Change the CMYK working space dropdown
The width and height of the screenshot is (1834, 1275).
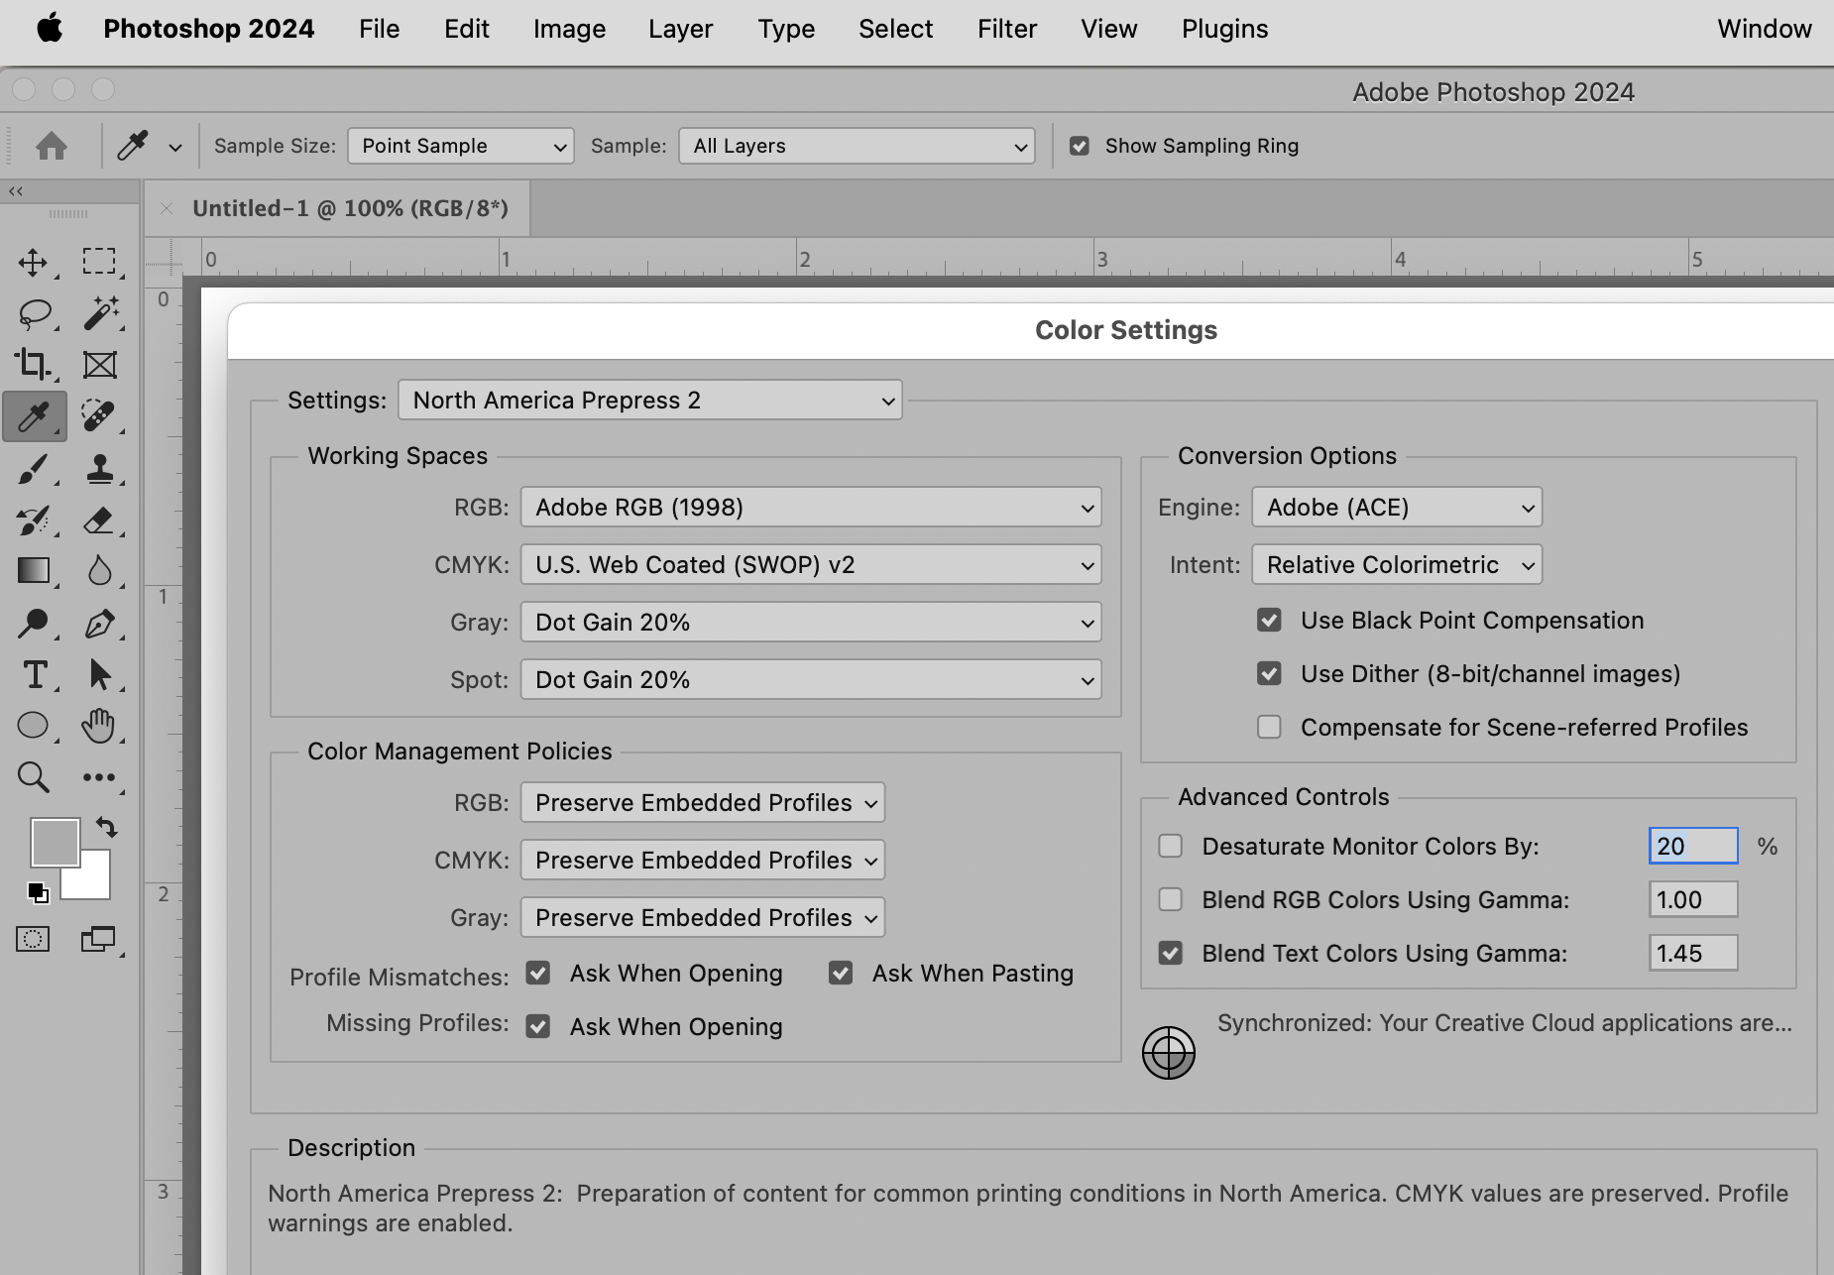click(810, 564)
